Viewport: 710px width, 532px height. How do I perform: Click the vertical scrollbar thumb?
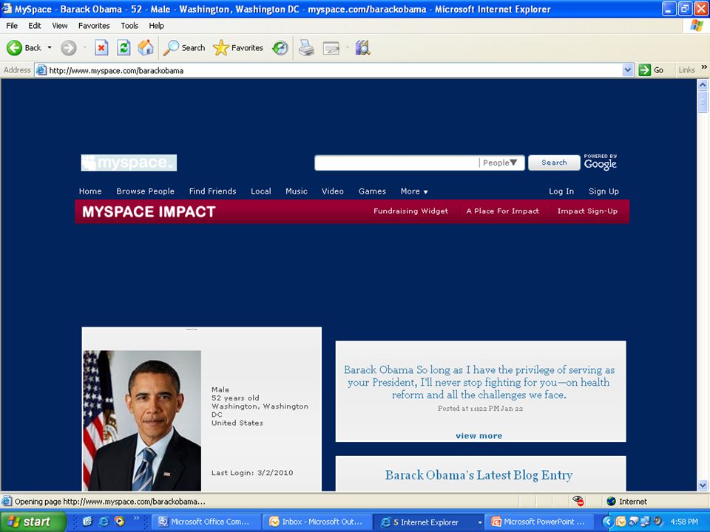703,101
